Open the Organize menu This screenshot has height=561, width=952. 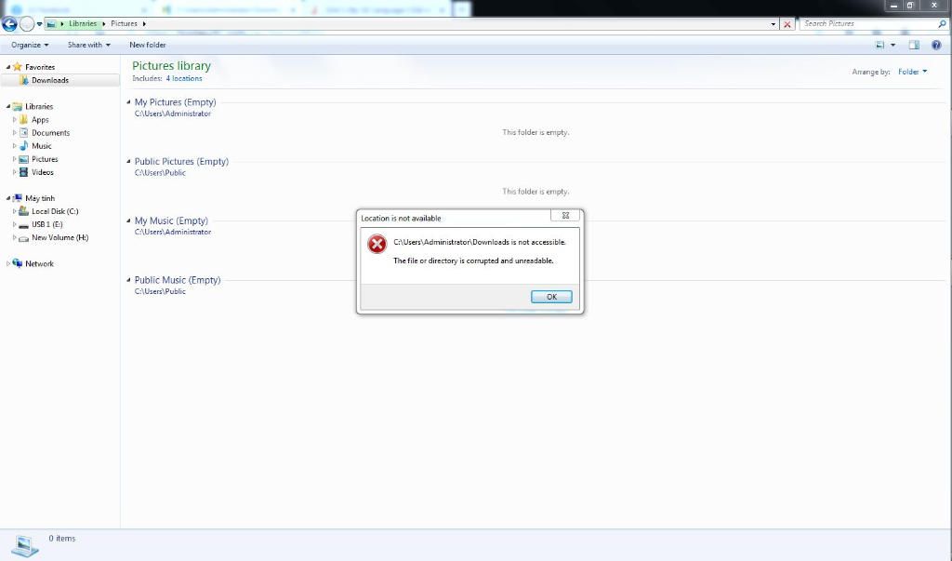pos(30,45)
